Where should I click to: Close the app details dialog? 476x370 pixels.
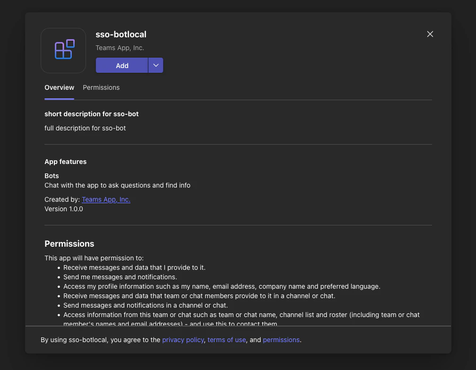(430, 34)
